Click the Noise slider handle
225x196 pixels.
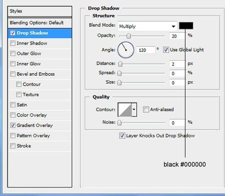pyautogui.click(x=119, y=123)
